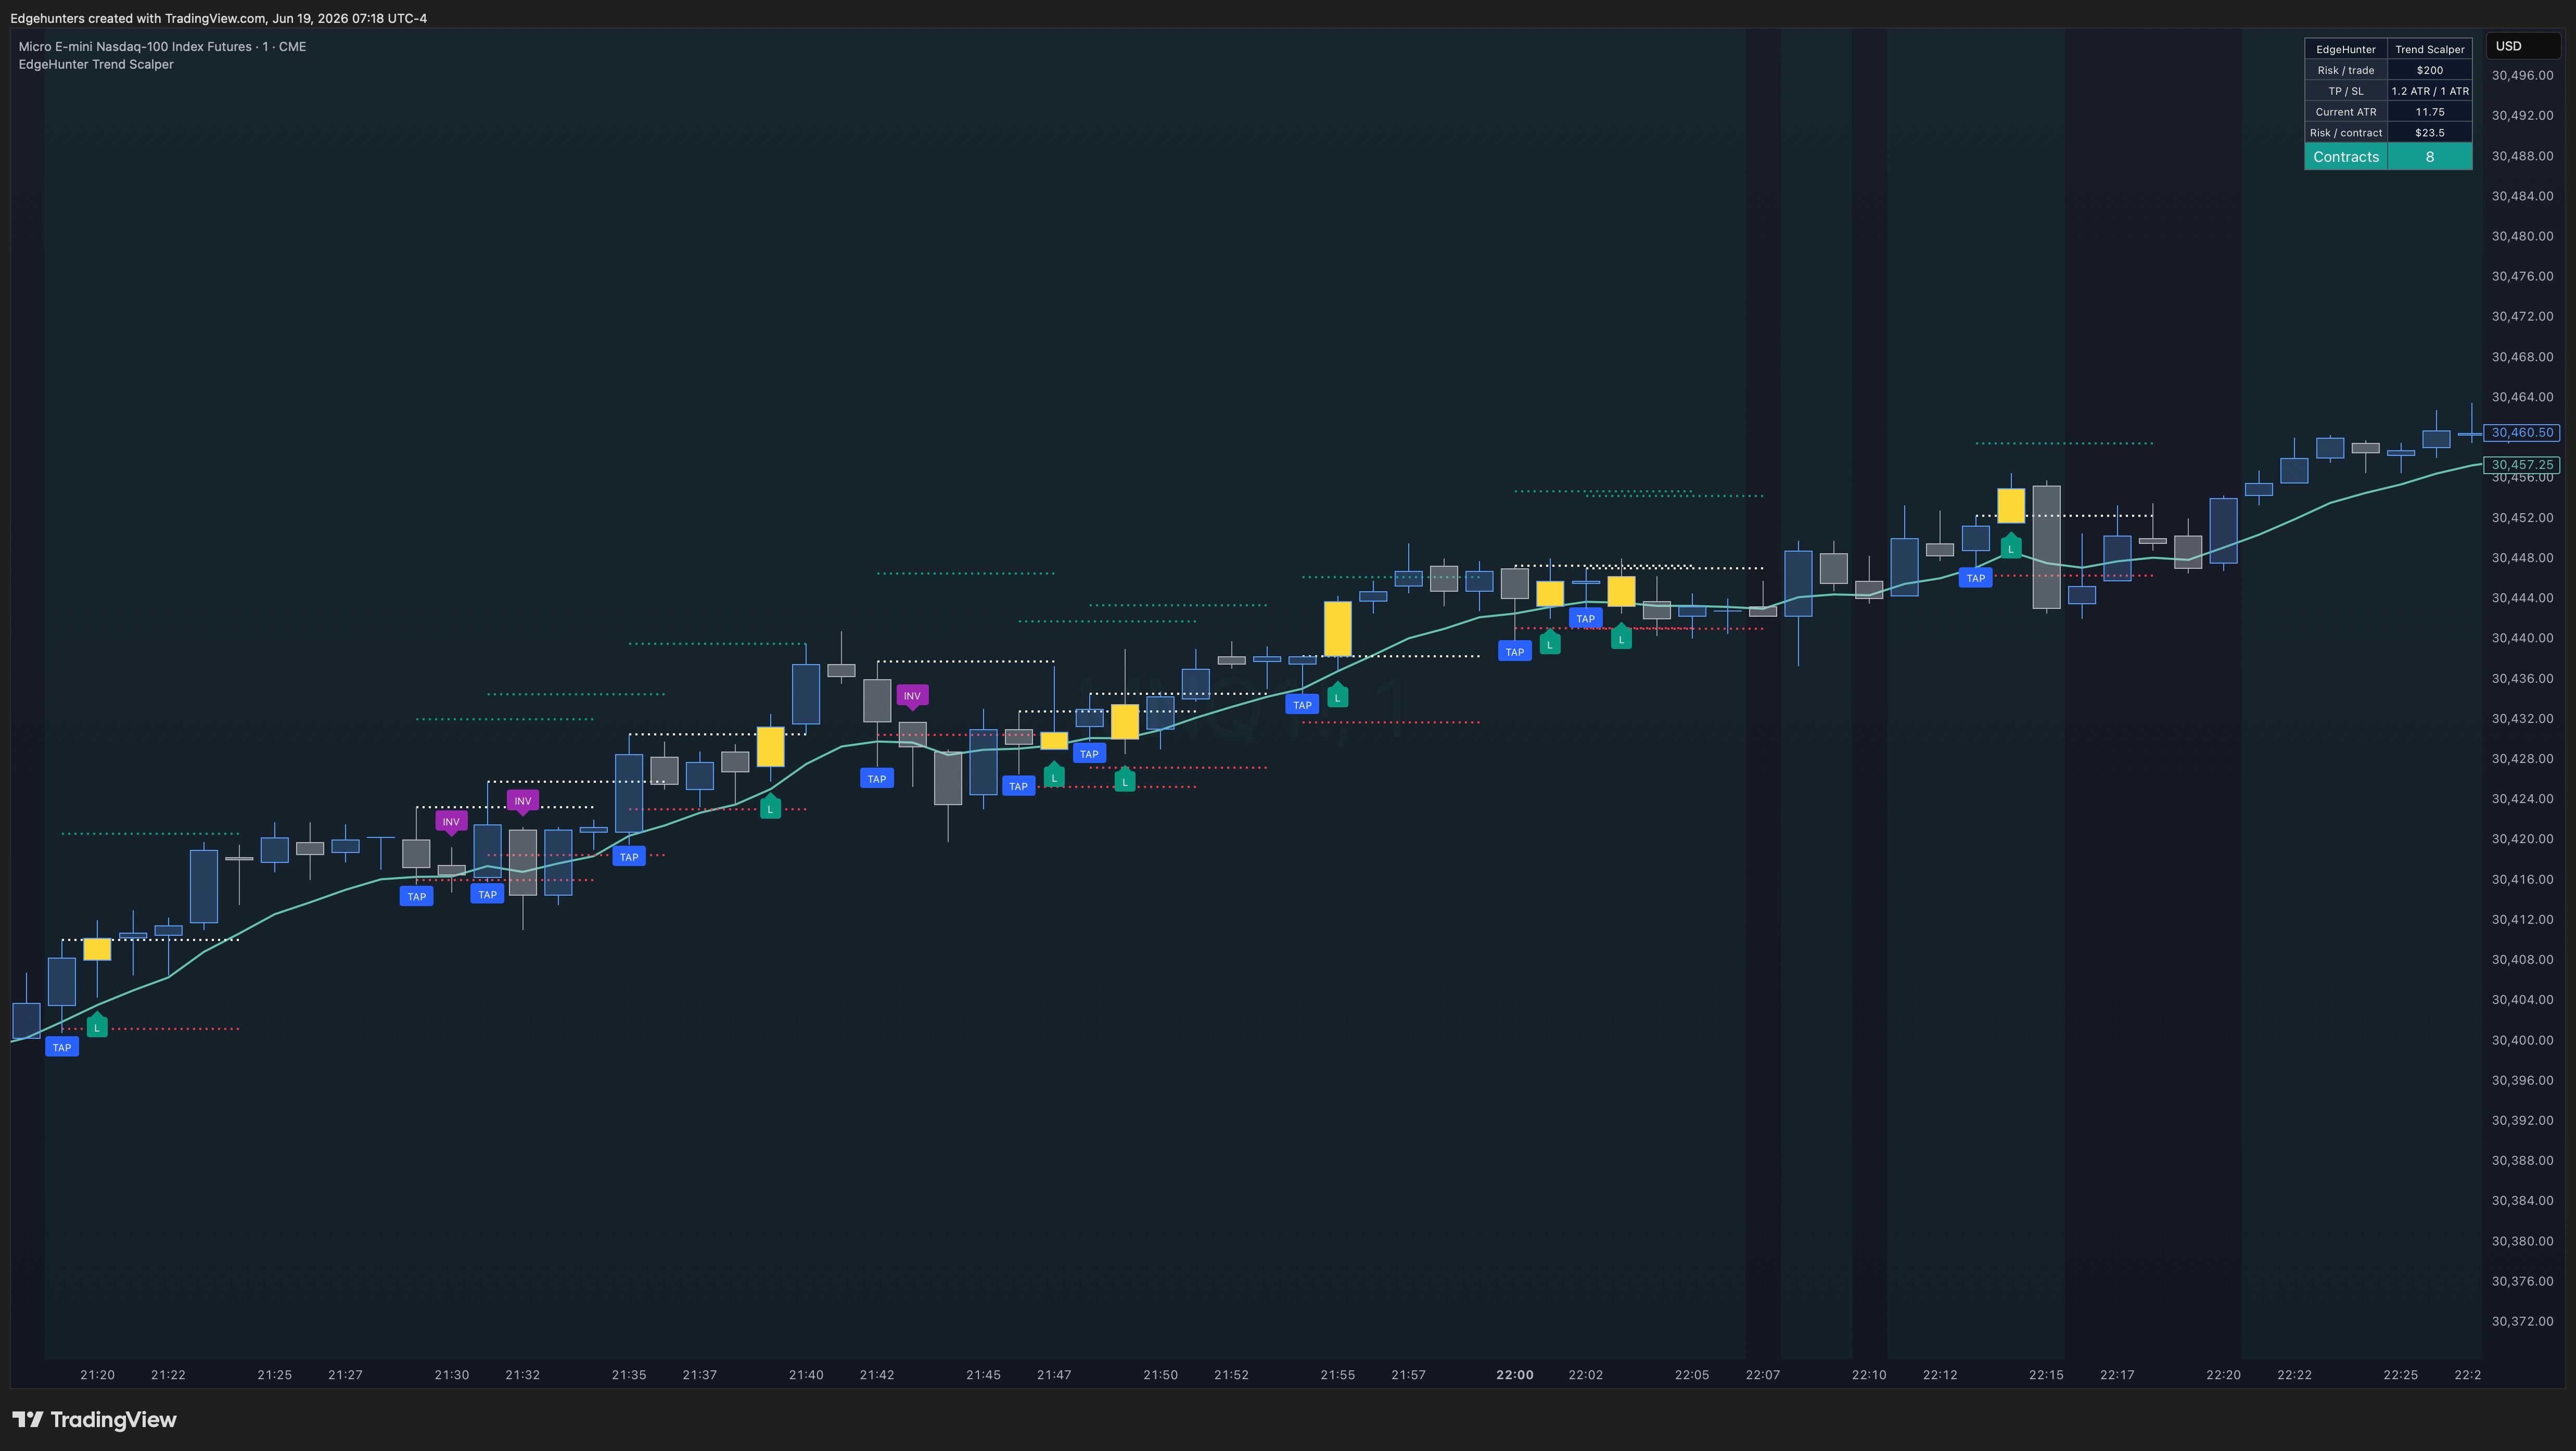Click the 30,420.00 price axis label
The height and width of the screenshot is (1451, 2576).
(x=2522, y=839)
